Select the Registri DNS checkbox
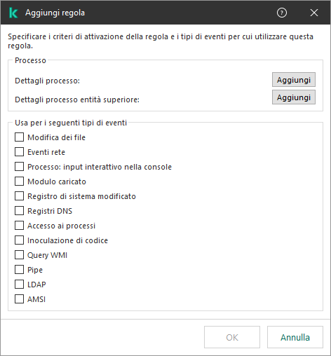 pyautogui.click(x=19, y=211)
